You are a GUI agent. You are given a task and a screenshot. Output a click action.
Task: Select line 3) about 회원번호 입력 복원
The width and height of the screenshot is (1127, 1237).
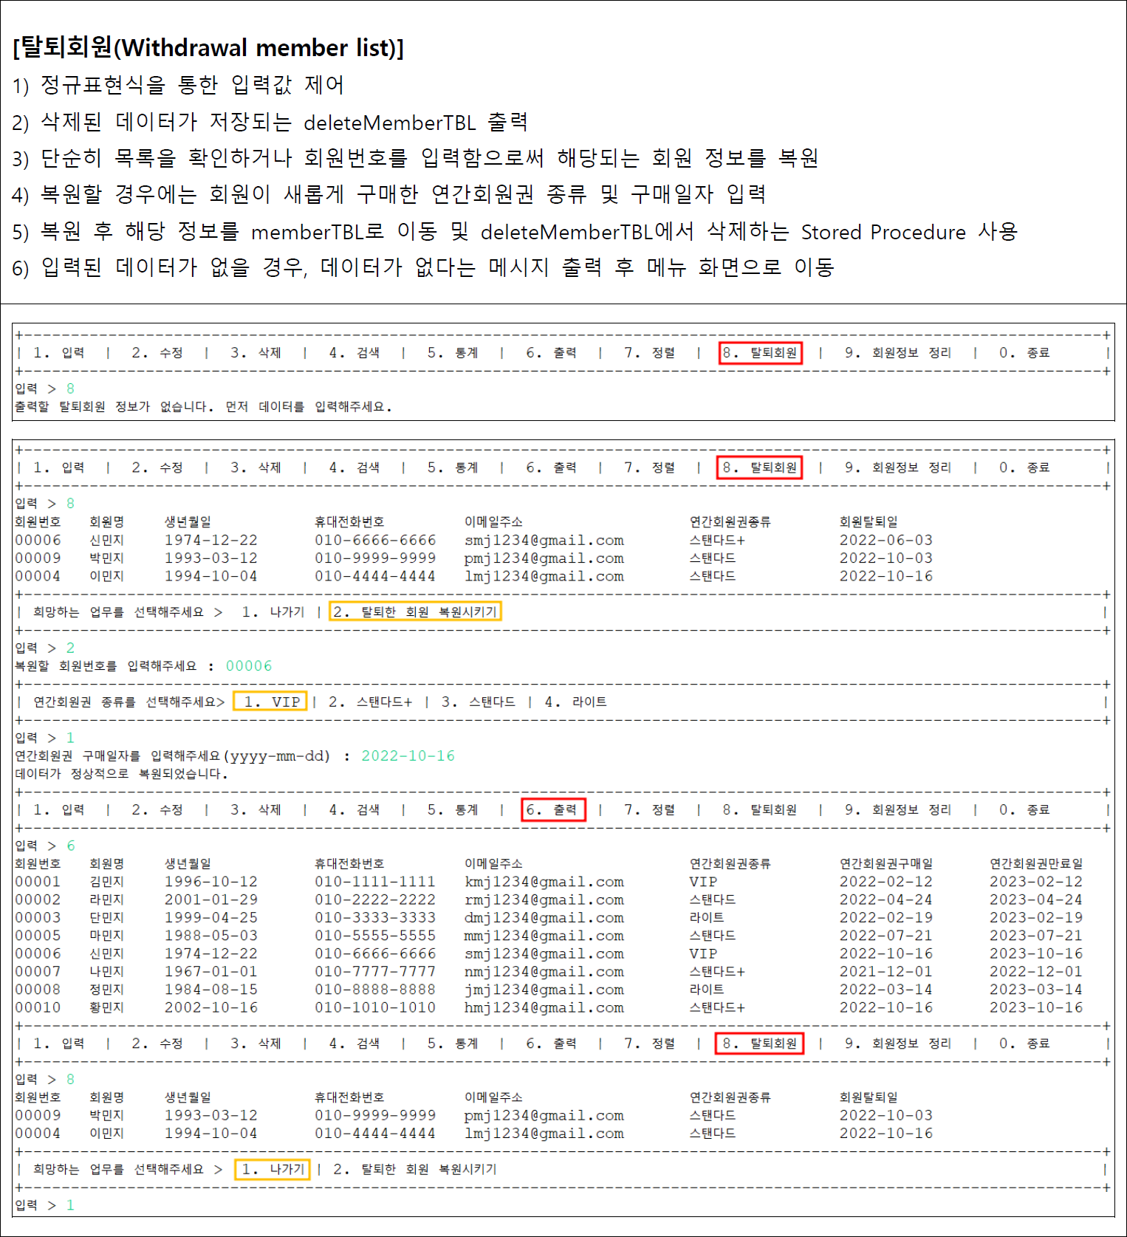coord(415,158)
